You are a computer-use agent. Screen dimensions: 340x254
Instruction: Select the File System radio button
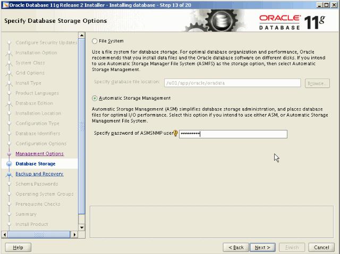click(x=95, y=41)
